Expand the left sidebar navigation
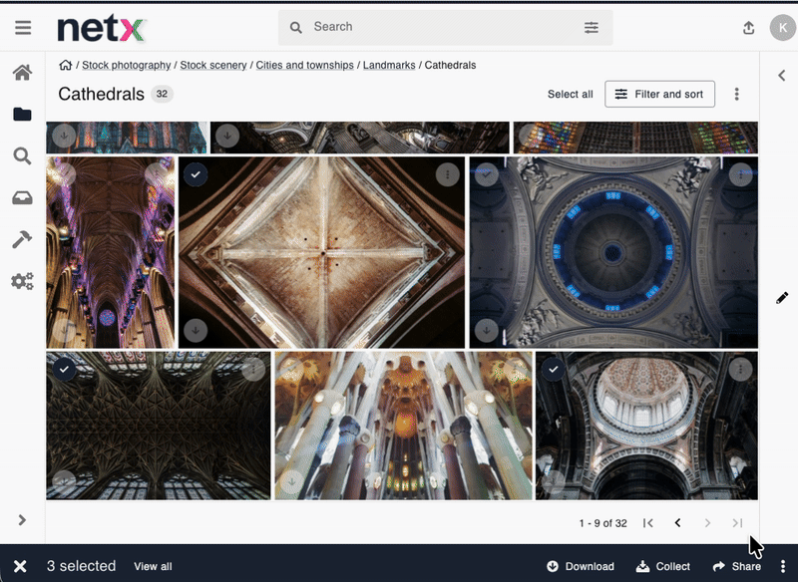 point(22,519)
